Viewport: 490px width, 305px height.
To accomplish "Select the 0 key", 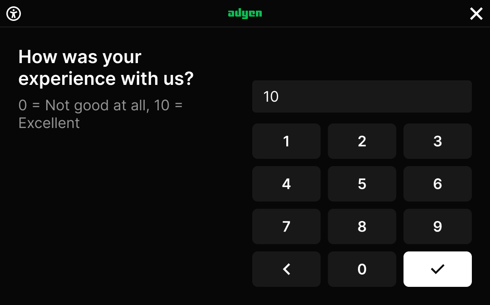I will click(x=362, y=269).
